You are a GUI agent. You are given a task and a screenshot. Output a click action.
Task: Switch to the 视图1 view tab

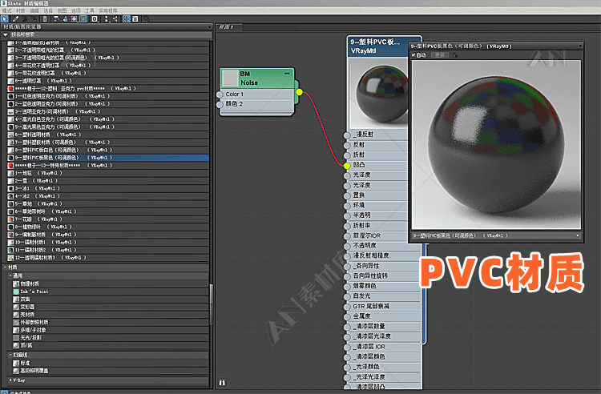(229, 27)
